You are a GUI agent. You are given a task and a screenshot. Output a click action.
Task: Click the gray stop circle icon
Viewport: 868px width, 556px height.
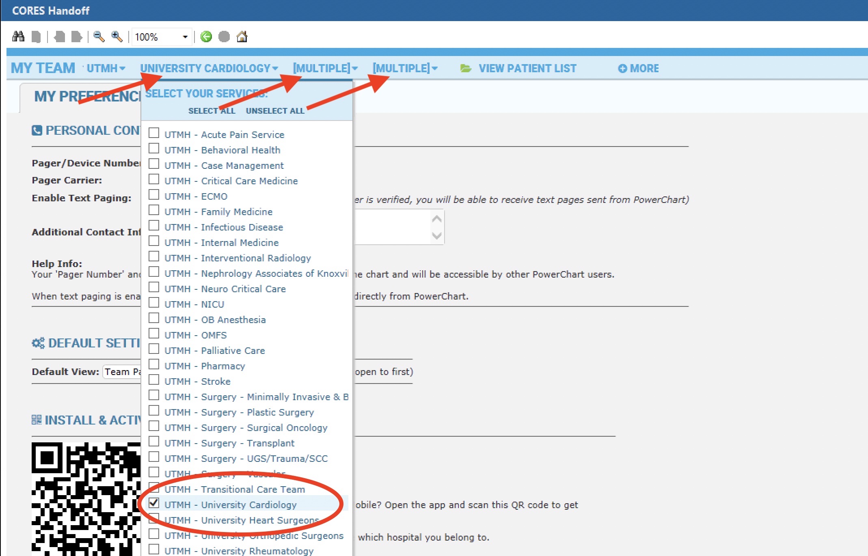click(224, 37)
